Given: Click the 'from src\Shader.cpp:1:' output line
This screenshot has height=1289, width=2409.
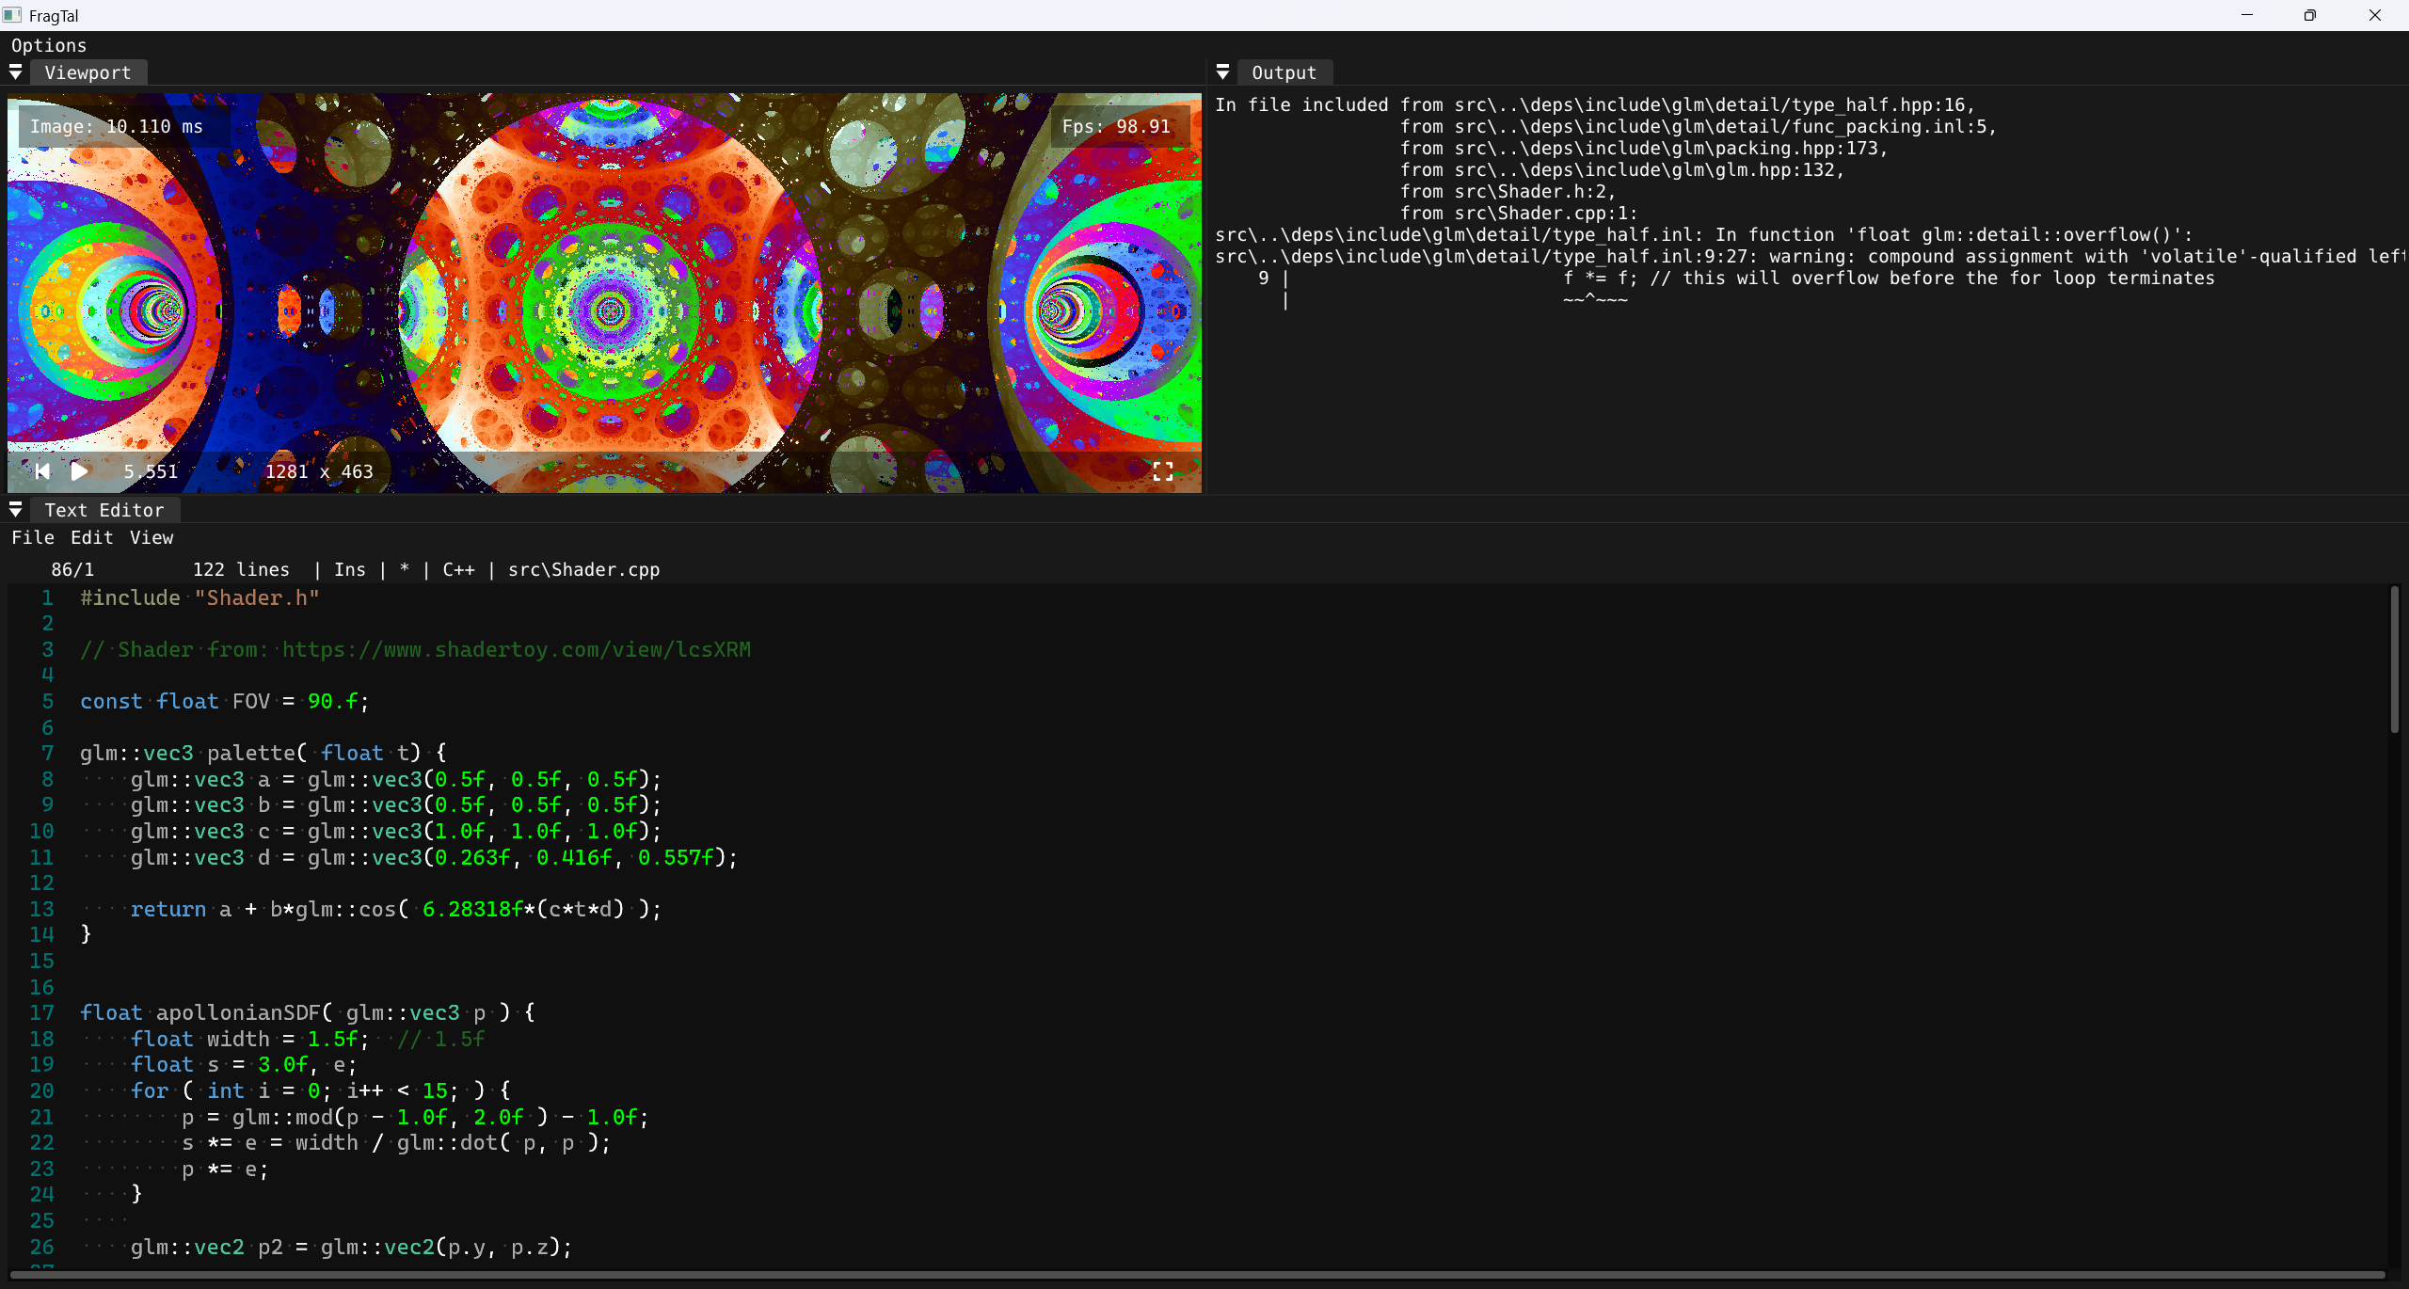Looking at the screenshot, I should (1519, 213).
